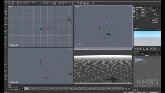
Task: Click the timeline Play button
Action: click(13, 88)
